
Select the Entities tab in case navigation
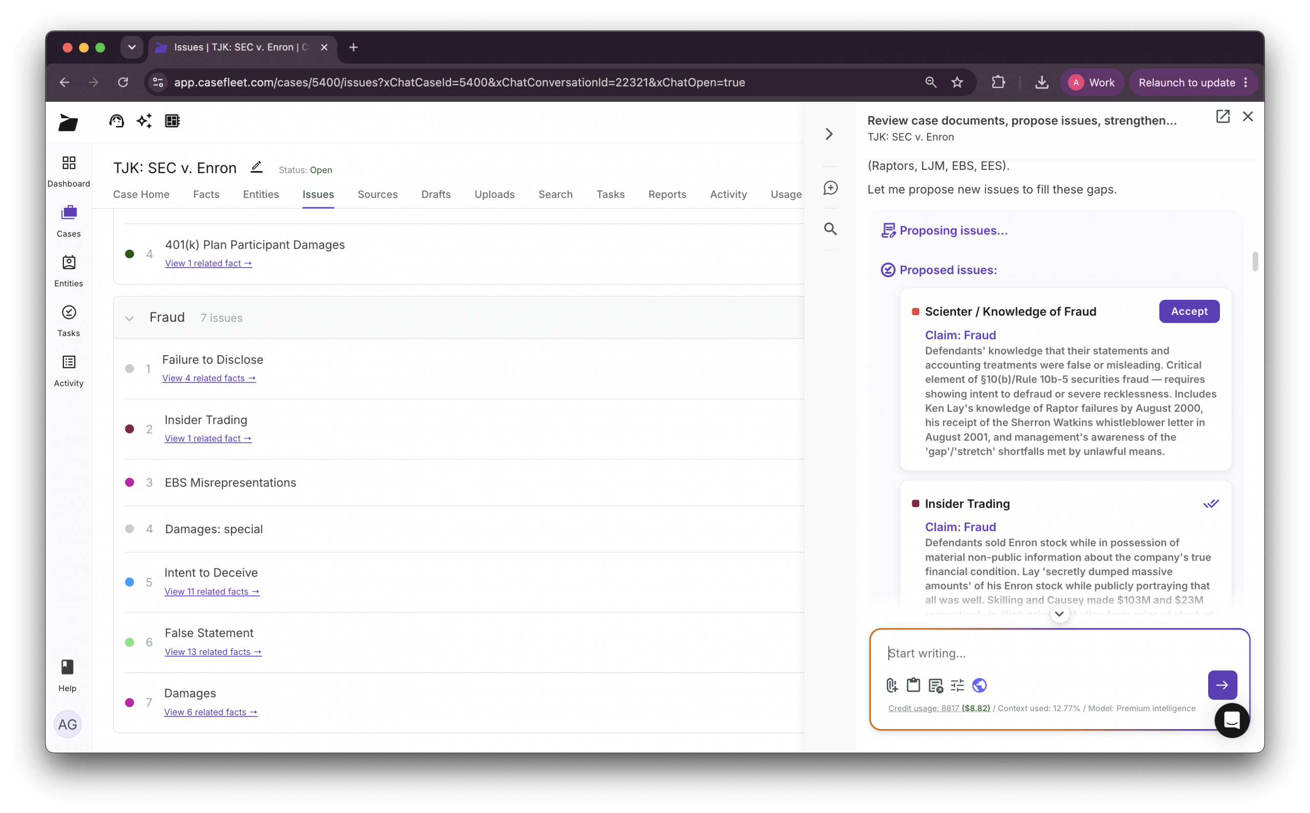261,194
